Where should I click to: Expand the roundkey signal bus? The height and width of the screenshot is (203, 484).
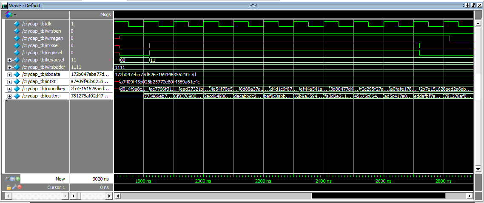9,89
